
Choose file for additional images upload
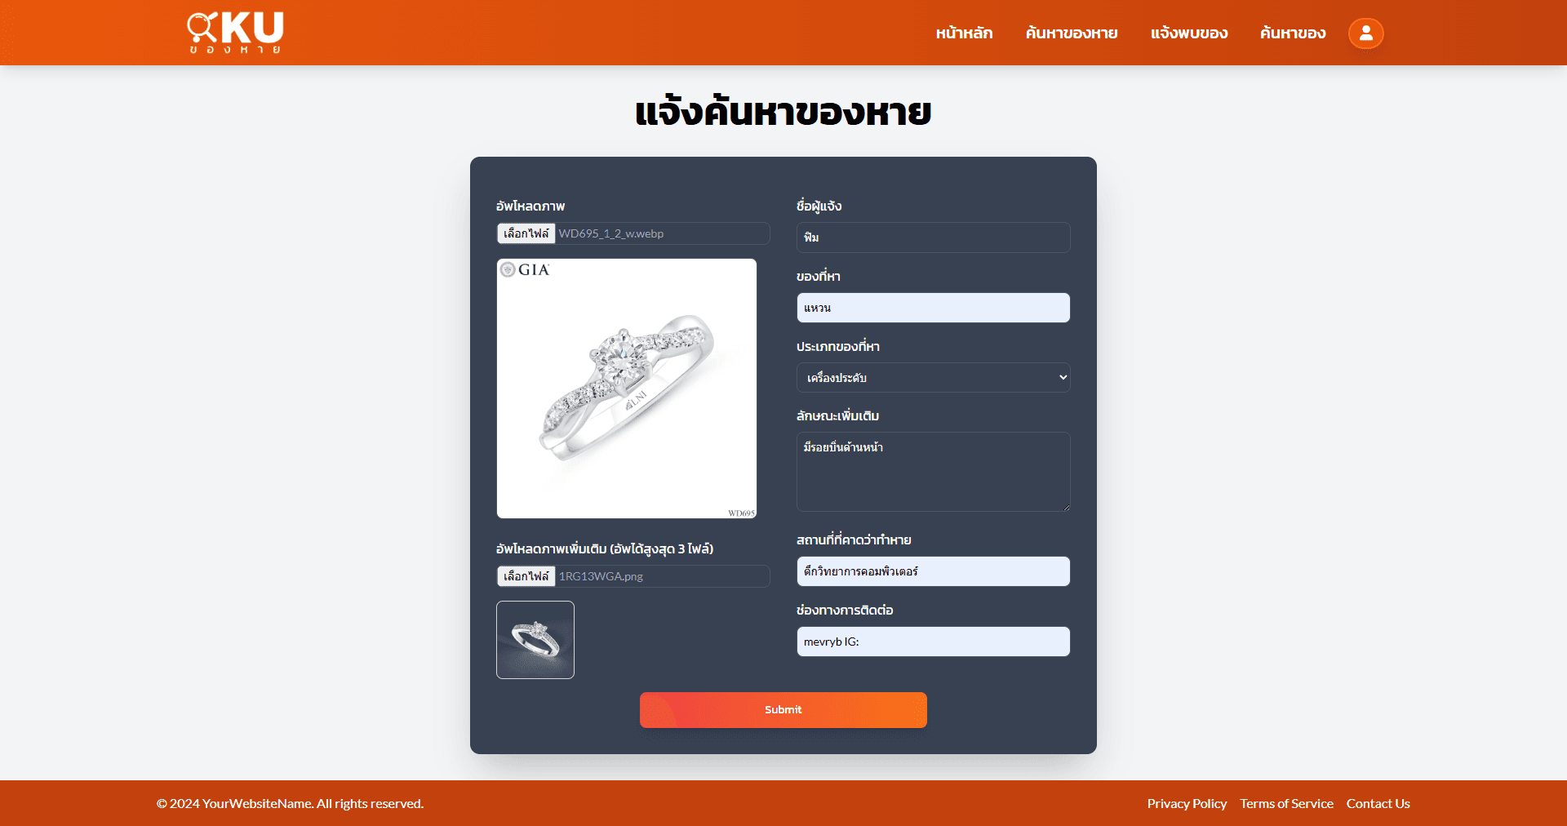click(526, 576)
